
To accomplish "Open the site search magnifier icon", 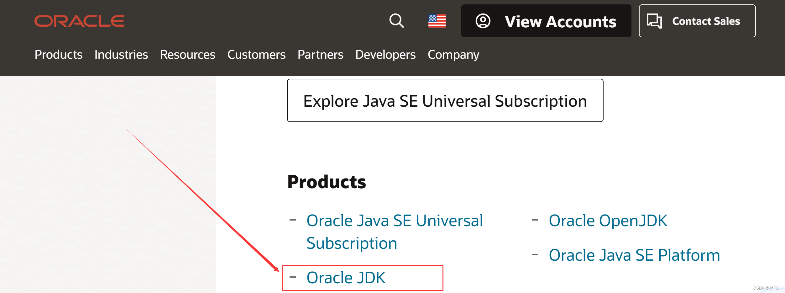I will (396, 21).
